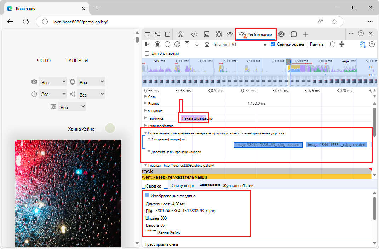Select the Начать фильтрацию timing marker
379x249 pixels.
(194, 118)
